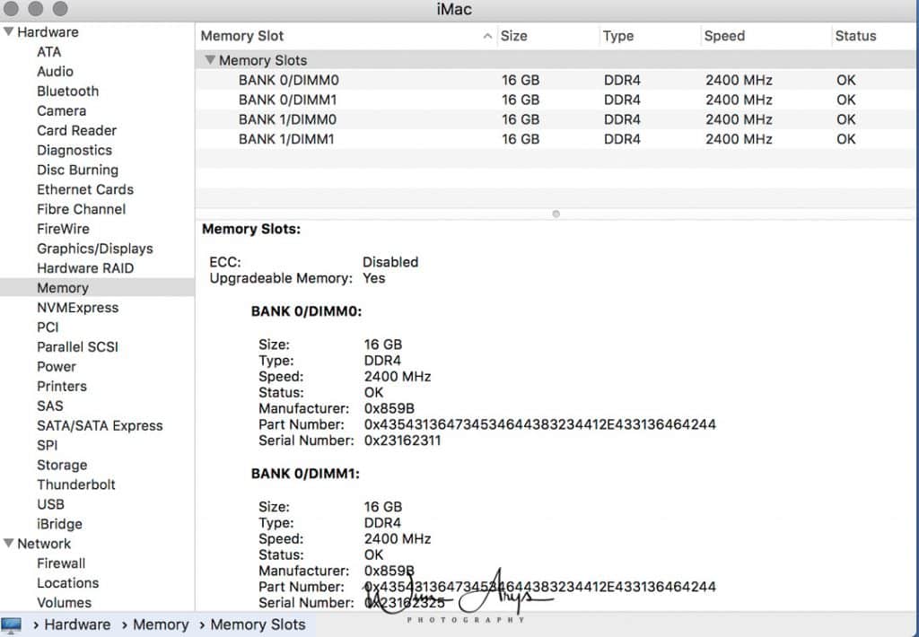919x637 pixels.
Task: Show Graphics/Displays information
Action: 94,249
